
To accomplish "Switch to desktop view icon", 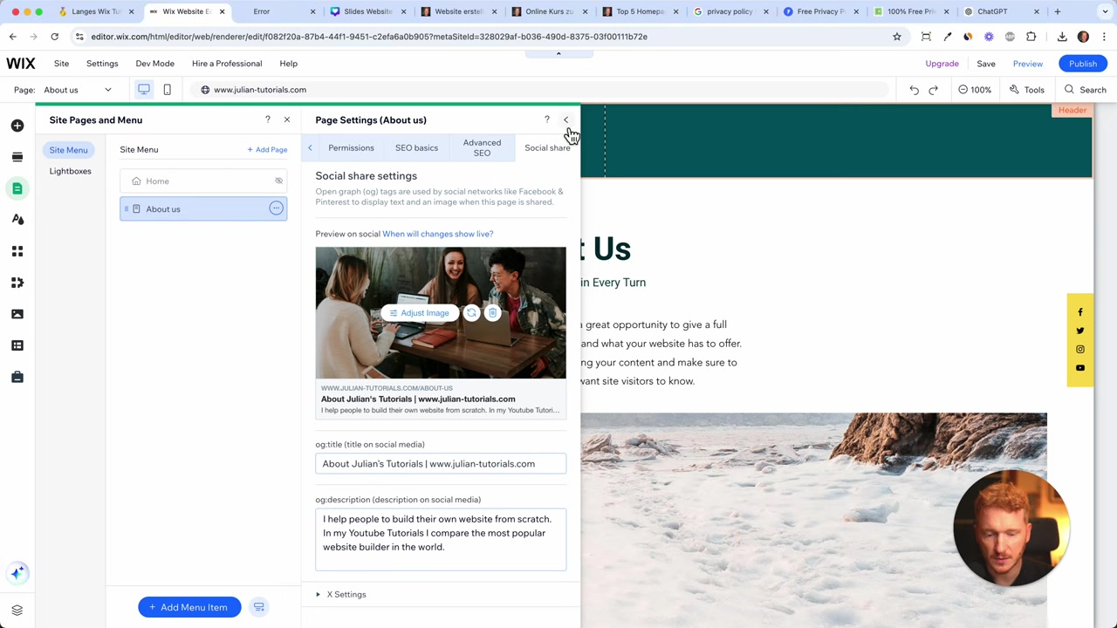I will click(x=144, y=89).
